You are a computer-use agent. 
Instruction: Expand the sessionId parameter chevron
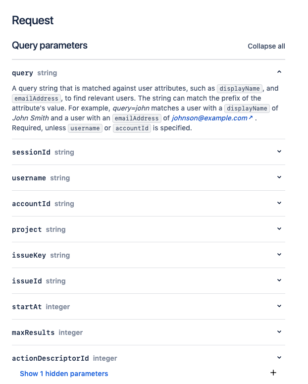[279, 152]
